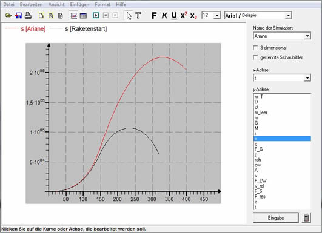Click the first blank page icon
Image resolution: width=322 pixels, height=233 pixels.
click(x=41, y=16)
